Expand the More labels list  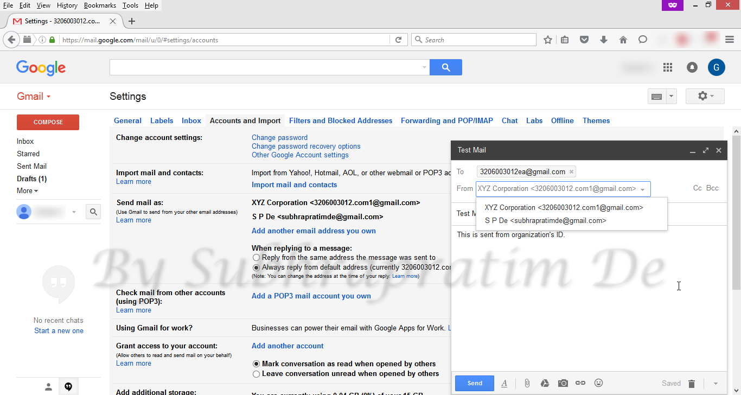pyautogui.click(x=27, y=191)
